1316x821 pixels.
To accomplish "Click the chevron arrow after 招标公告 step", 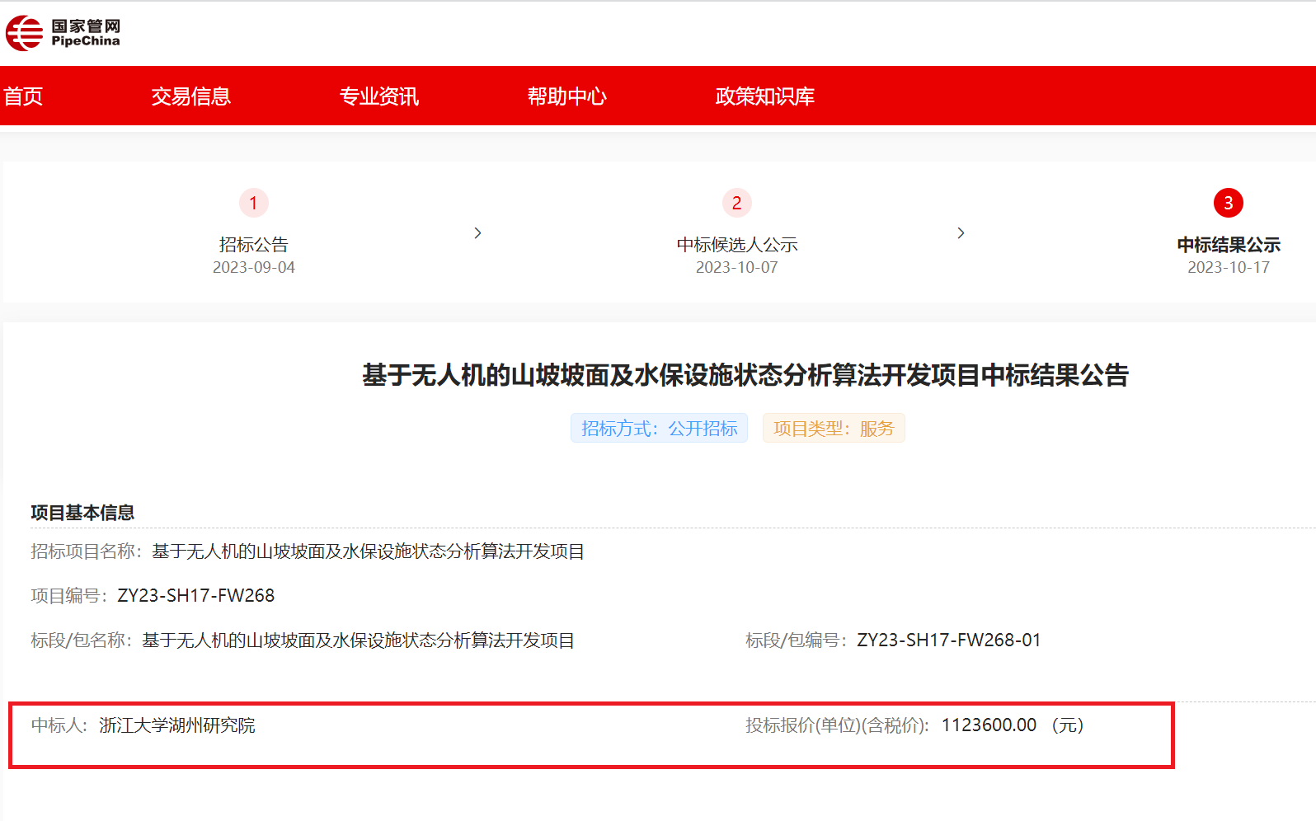I will click(x=477, y=233).
